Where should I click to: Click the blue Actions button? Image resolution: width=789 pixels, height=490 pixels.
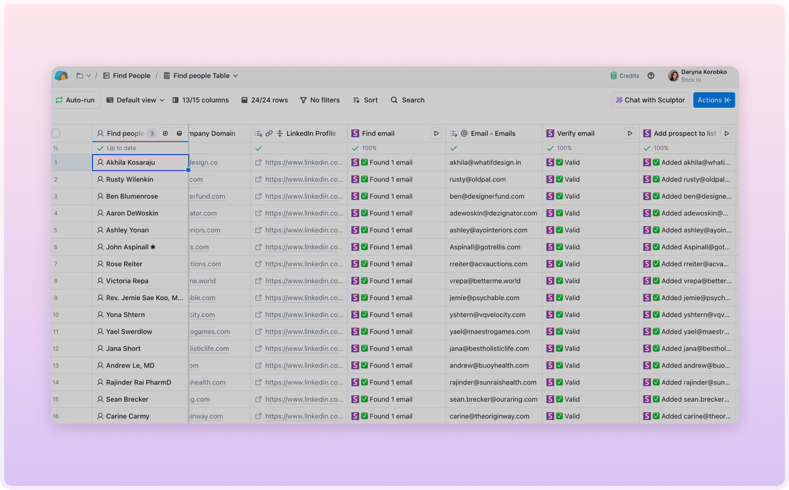(713, 100)
